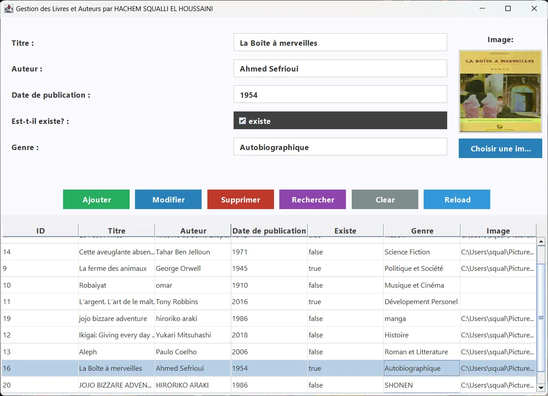Launch a search with the Rechercher button
Screen dimensions: 548x396
click(x=312, y=199)
